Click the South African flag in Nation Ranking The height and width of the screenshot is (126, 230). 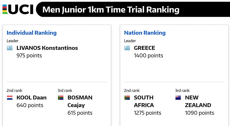point(127,98)
